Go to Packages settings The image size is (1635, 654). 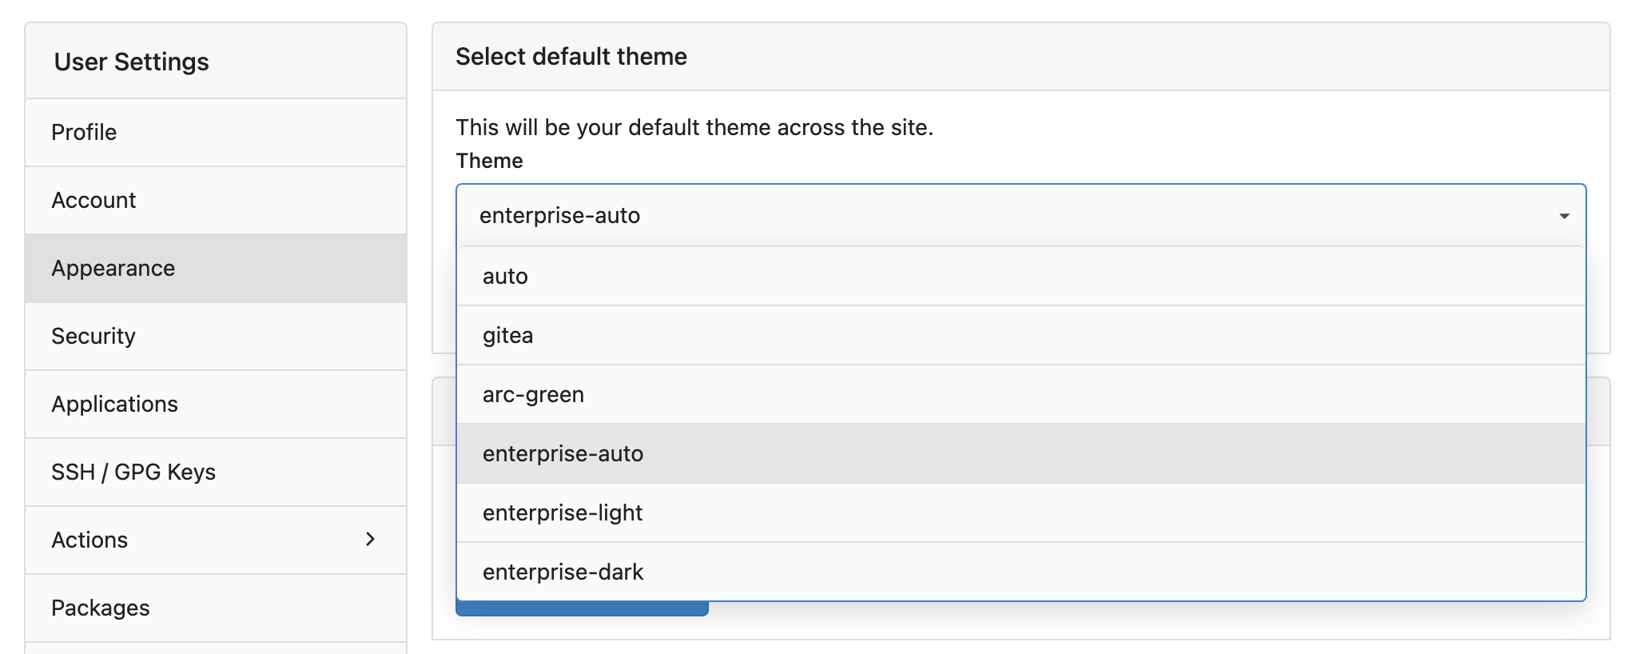coord(101,608)
